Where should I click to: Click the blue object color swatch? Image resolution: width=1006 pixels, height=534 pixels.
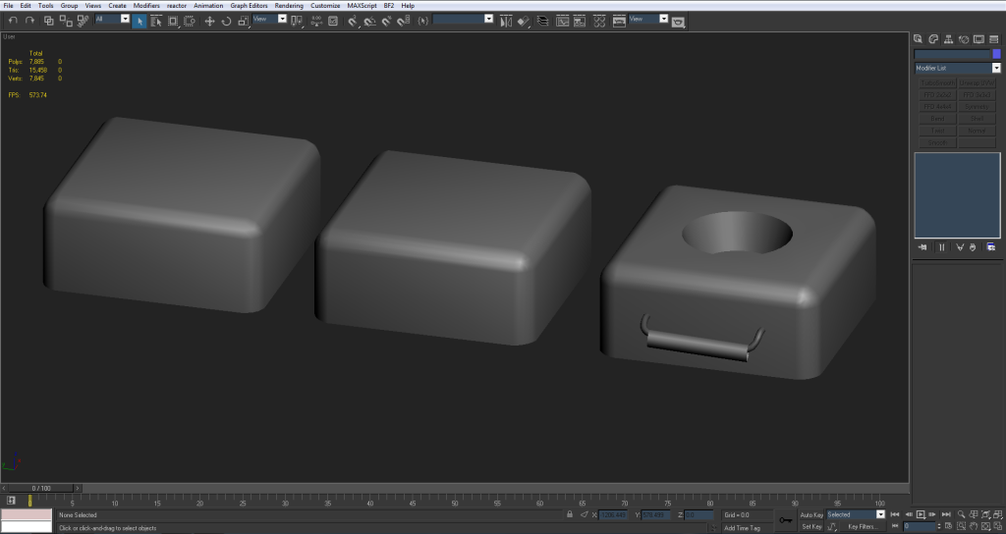(996, 54)
